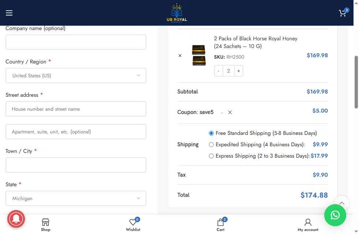This screenshot has width=359, height=235.
Task: Open the Shop tab in bottom bar
Action: [46, 225]
